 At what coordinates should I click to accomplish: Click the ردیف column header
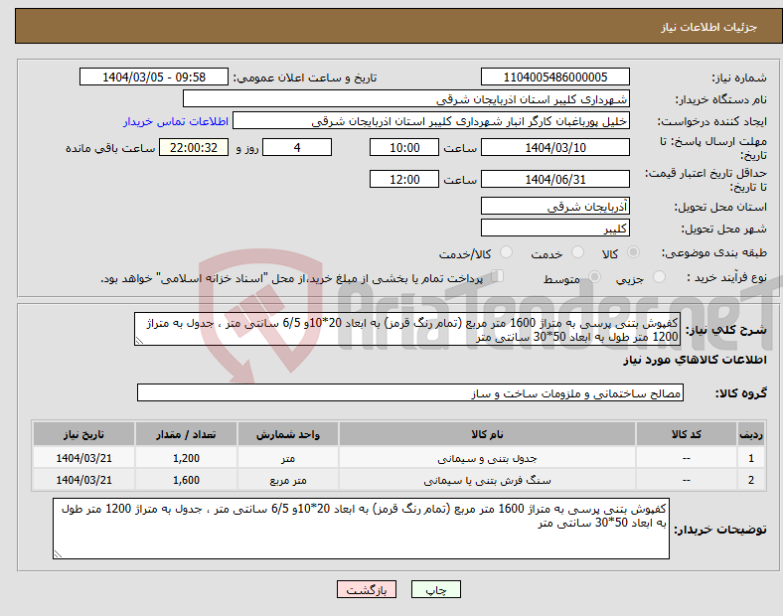click(751, 434)
